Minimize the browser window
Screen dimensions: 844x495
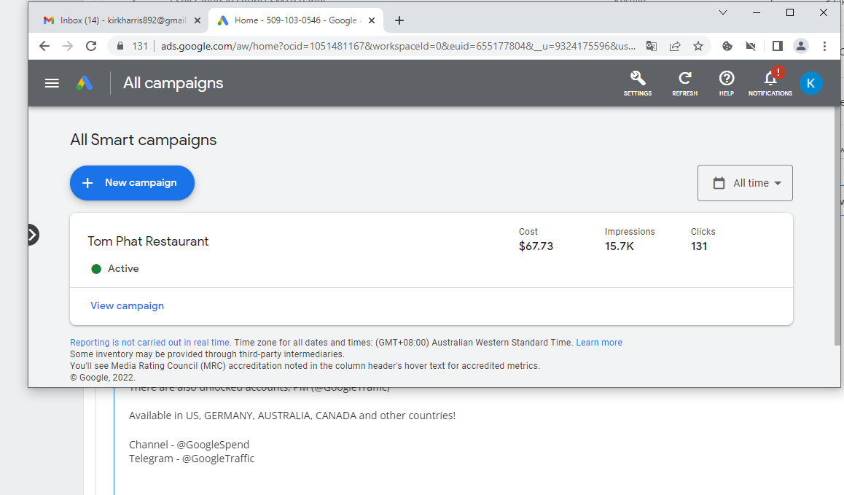[757, 12]
